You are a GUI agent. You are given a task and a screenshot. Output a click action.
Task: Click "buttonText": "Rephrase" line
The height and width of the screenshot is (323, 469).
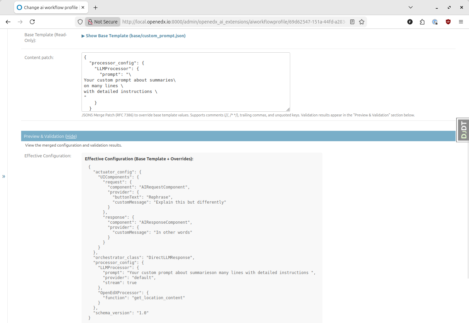tap(143, 197)
